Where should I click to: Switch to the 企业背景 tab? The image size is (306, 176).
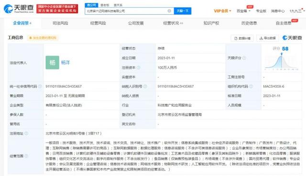tap(22, 23)
